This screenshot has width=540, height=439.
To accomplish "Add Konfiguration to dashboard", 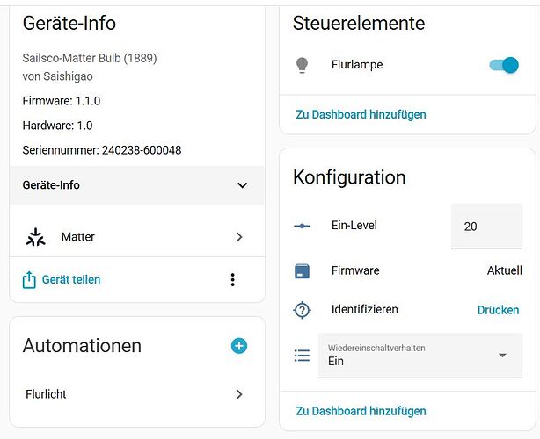I will 361,411.
